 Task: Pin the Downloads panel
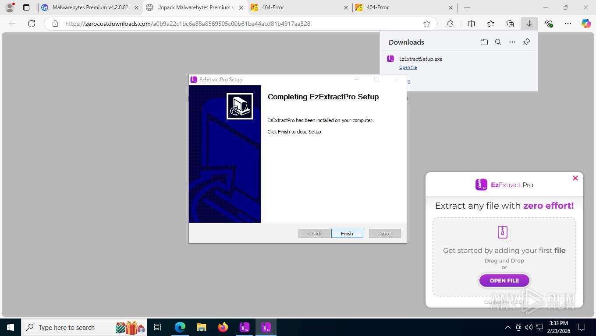coord(527,42)
